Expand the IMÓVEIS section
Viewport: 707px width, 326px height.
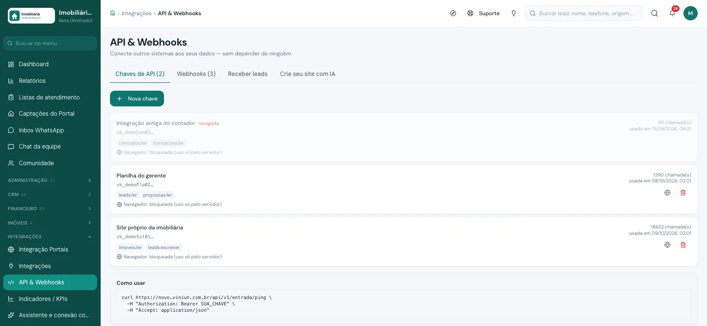[50, 223]
